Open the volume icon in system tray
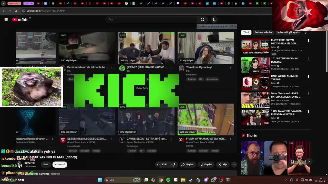 click(306, 180)
